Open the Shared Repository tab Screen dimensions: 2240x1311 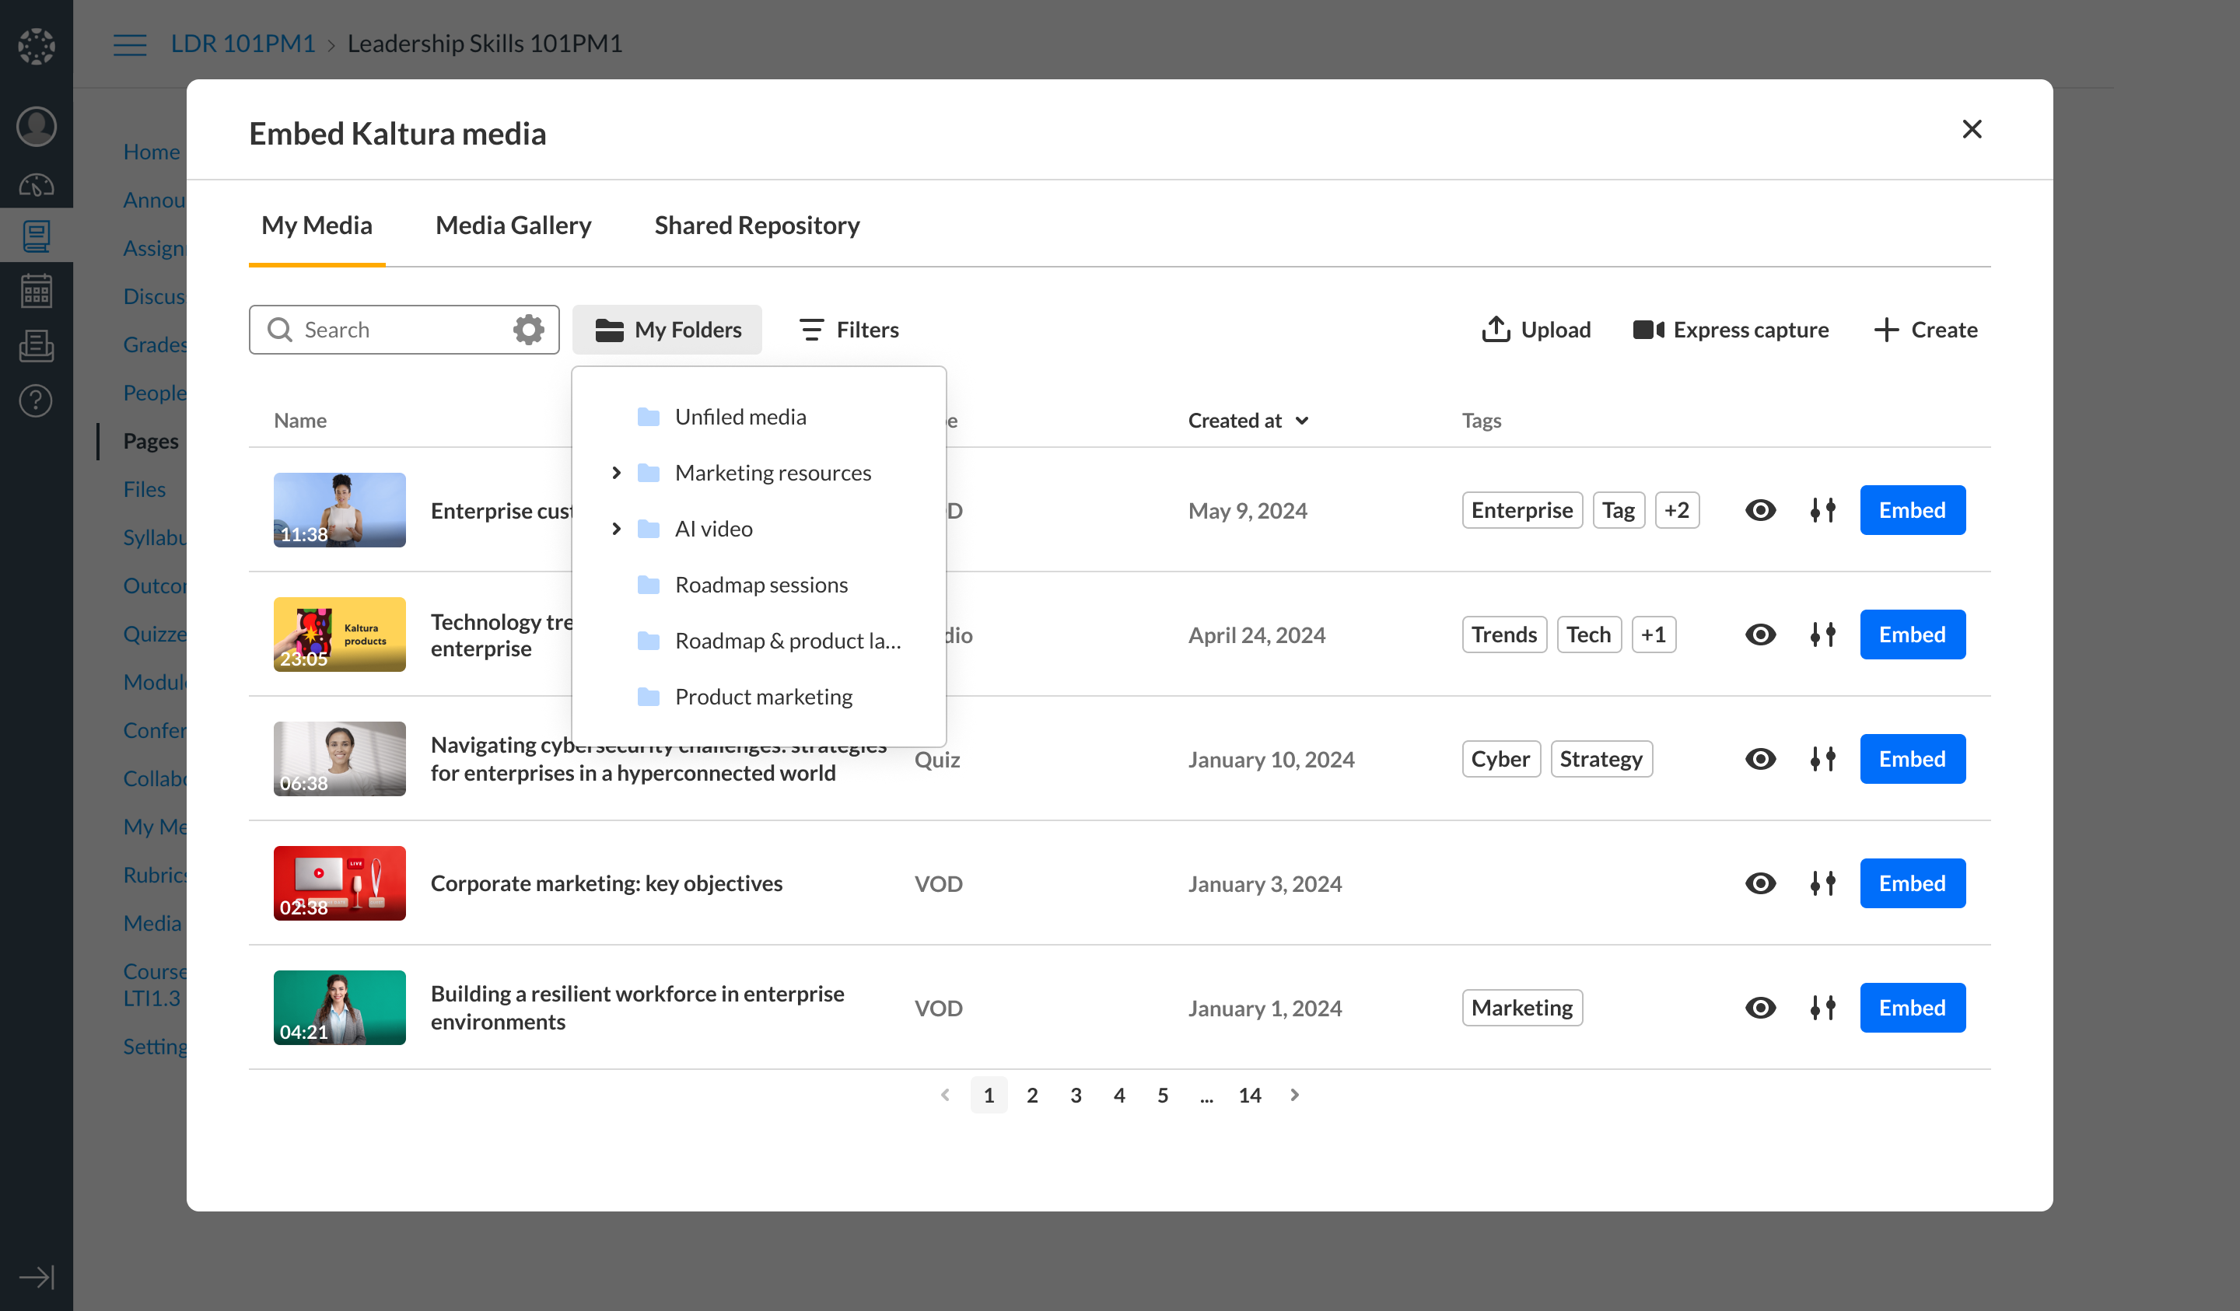(x=757, y=225)
